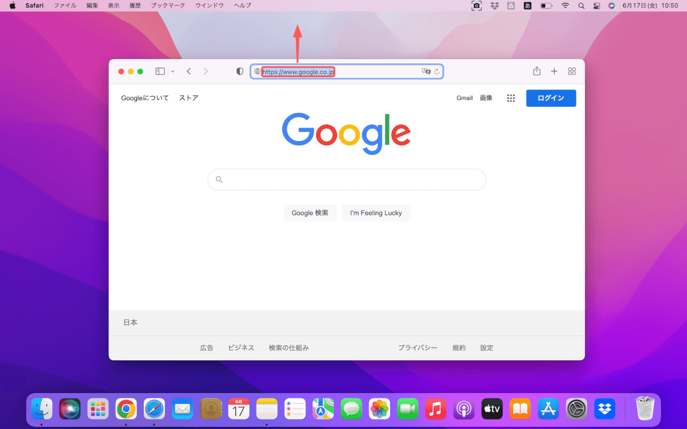
Task: Click the ログイン button
Action: pos(551,98)
